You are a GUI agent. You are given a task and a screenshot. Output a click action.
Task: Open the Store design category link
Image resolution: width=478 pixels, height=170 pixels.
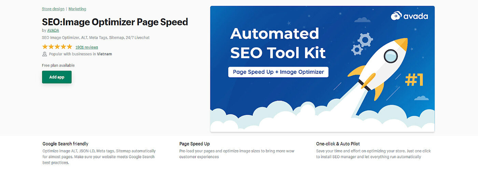(x=53, y=9)
